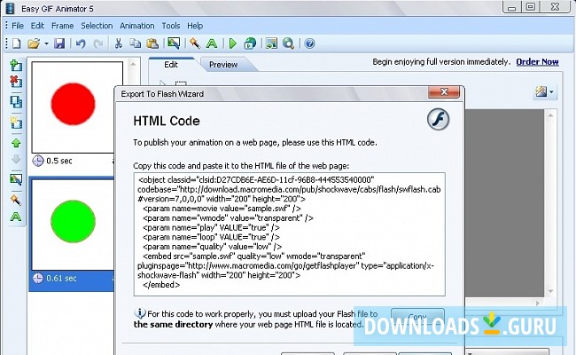Open the Help menu

tap(195, 26)
